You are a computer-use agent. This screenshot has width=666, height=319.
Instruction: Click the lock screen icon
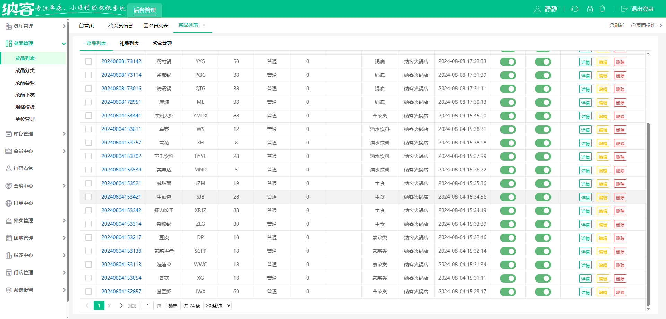pyautogui.click(x=590, y=9)
